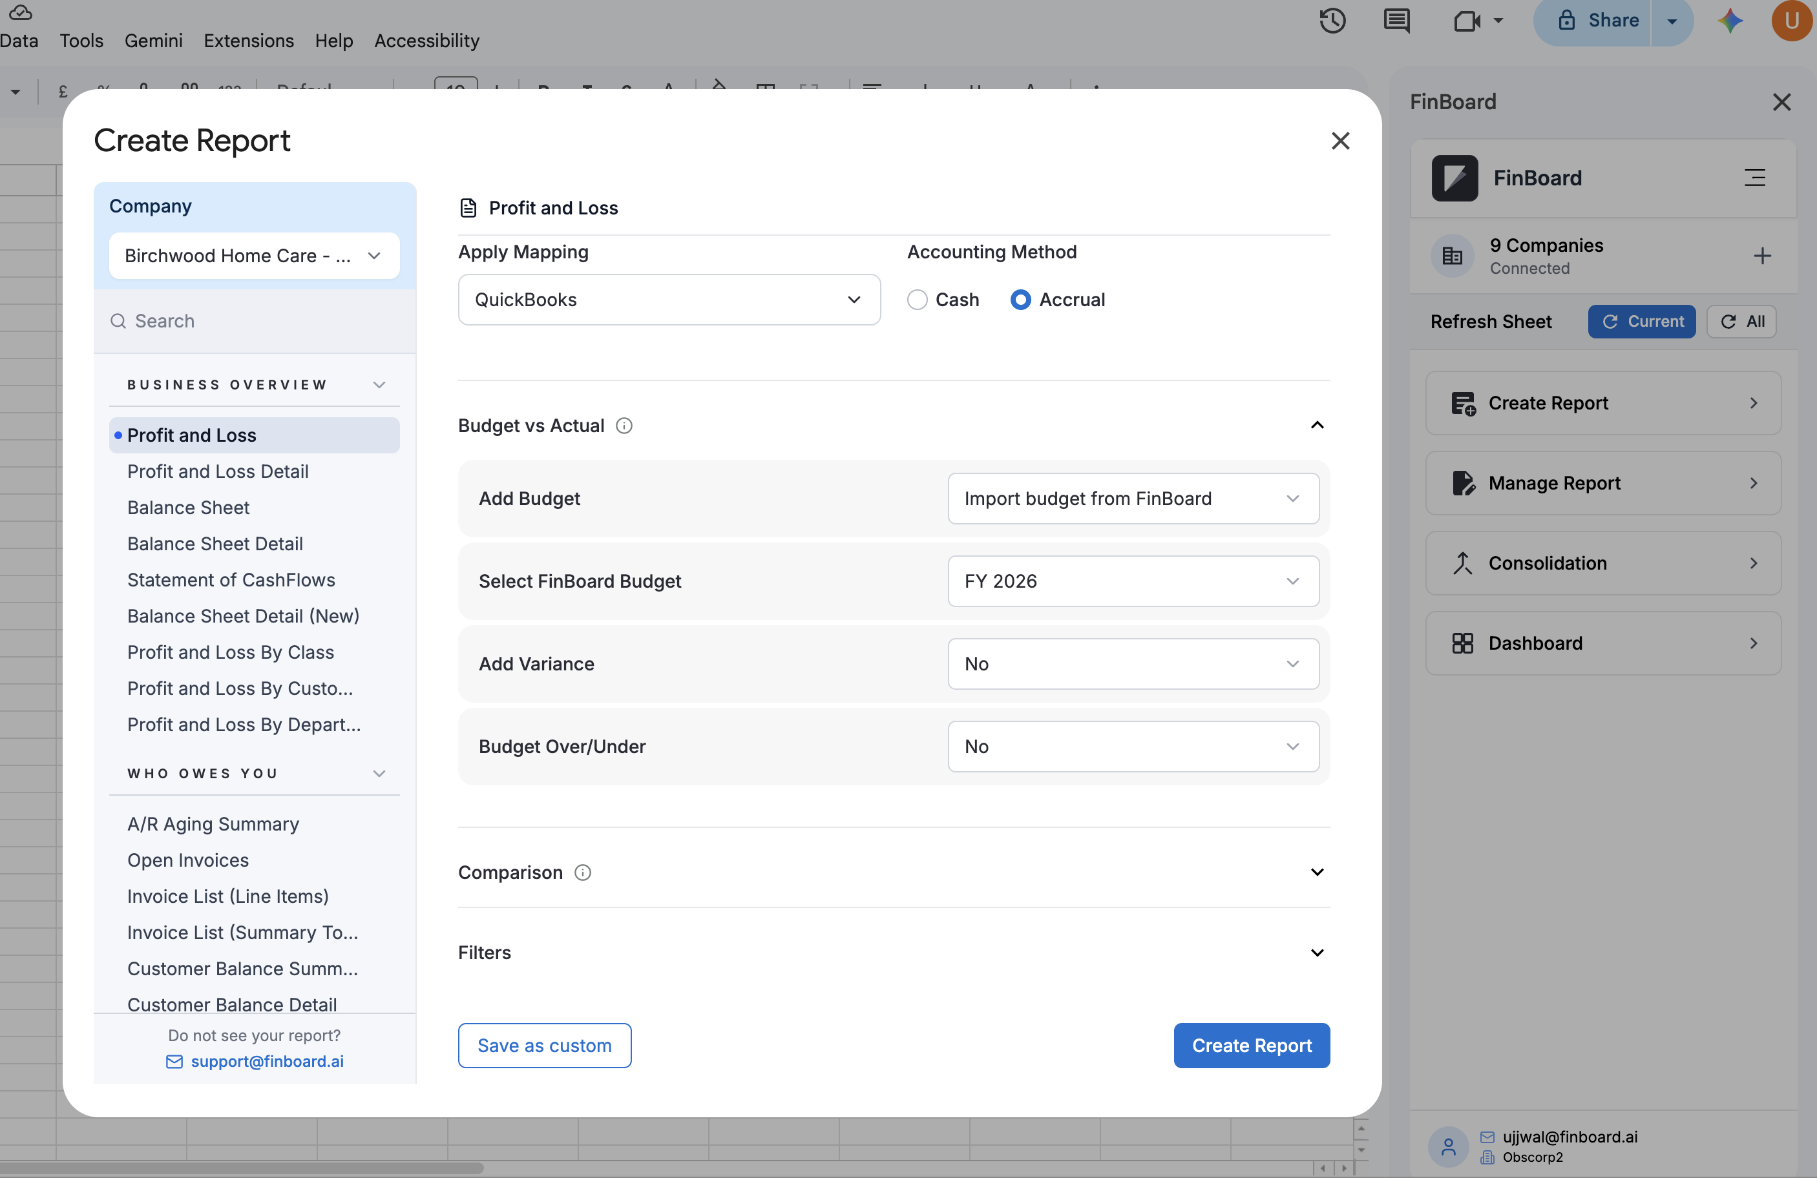Click the Manage Report edit icon
Image resolution: width=1817 pixels, height=1178 pixels.
click(x=1463, y=483)
